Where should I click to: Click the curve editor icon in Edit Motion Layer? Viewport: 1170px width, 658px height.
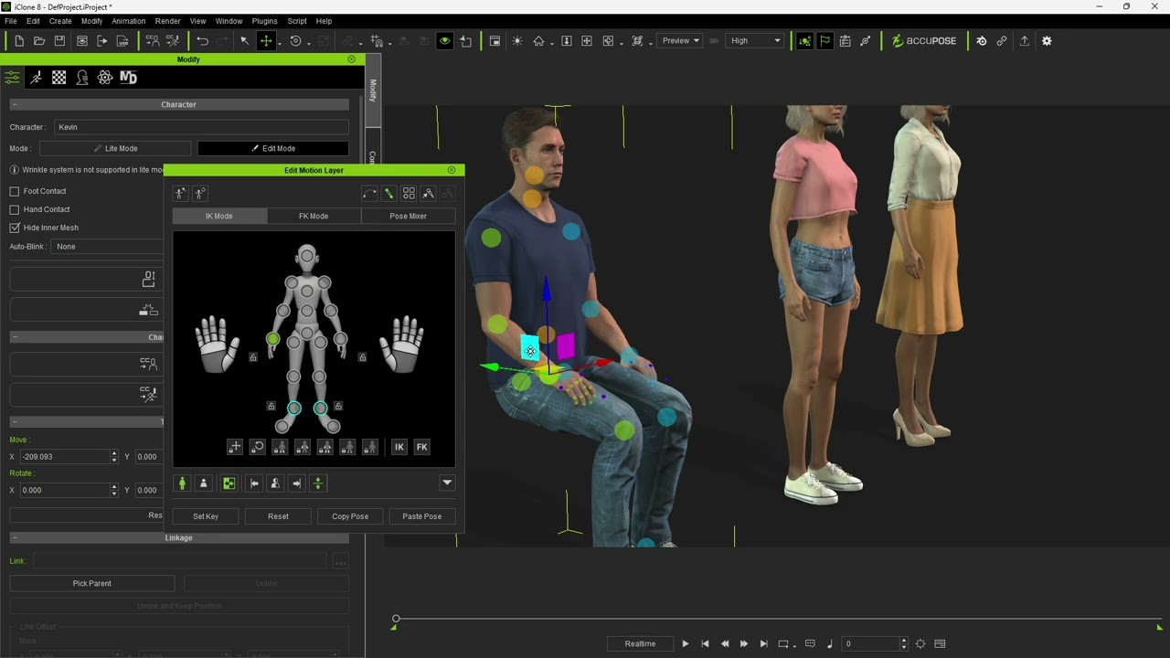click(x=369, y=193)
